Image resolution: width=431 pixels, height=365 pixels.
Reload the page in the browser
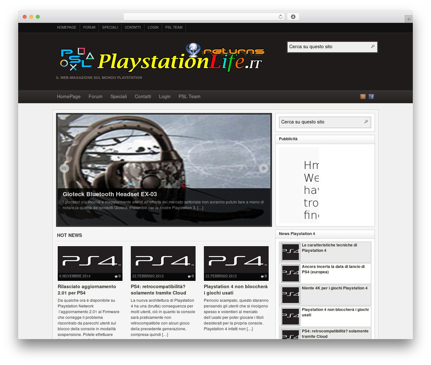(280, 16)
